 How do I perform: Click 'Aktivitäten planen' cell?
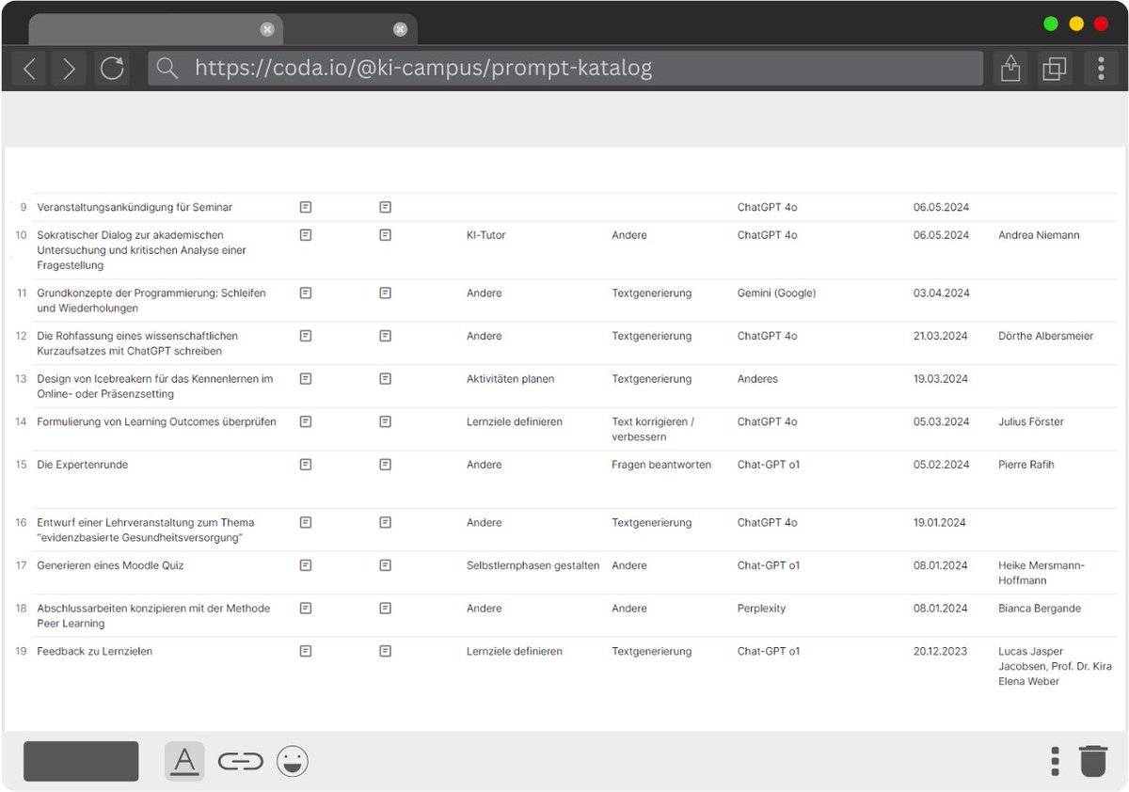click(510, 379)
